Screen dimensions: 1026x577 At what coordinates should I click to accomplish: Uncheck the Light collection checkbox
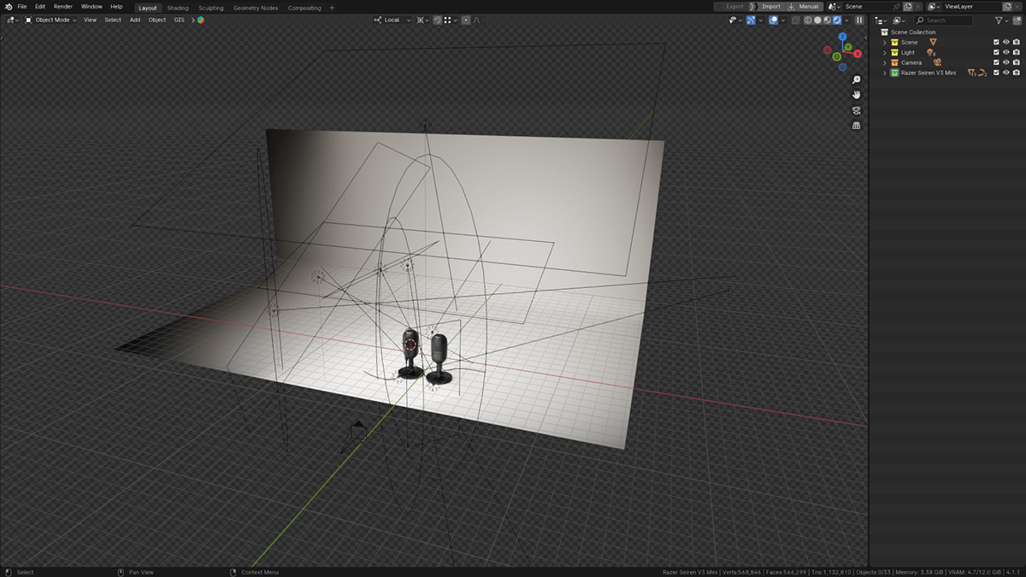point(996,52)
